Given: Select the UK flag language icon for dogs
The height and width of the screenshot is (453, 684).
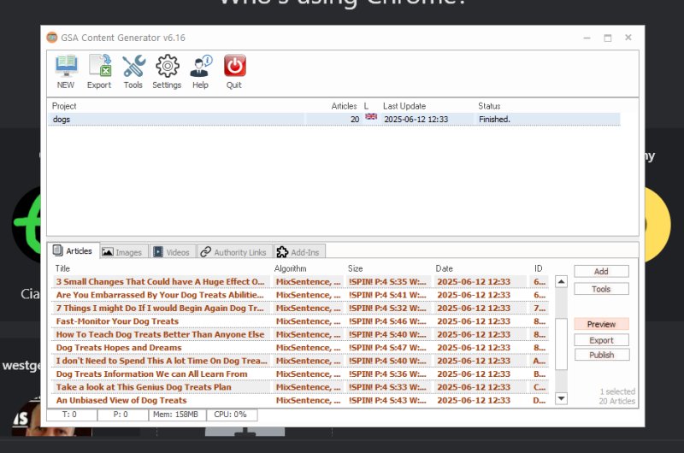Looking at the screenshot, I should coord(371,116).
